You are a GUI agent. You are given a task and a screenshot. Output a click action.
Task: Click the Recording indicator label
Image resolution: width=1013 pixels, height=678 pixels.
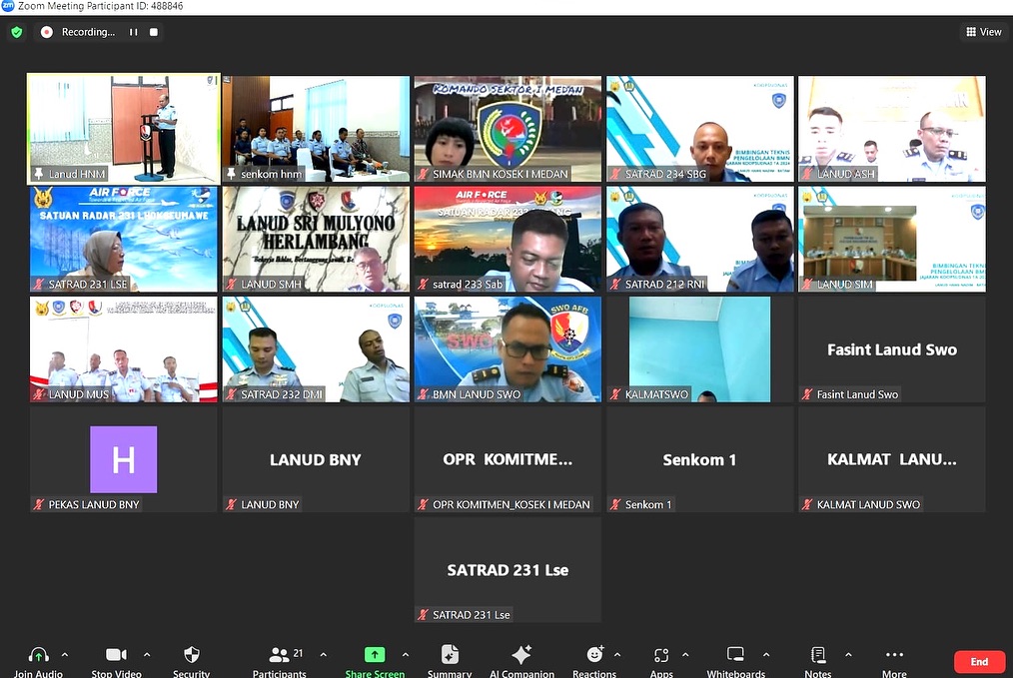[88, 32]
